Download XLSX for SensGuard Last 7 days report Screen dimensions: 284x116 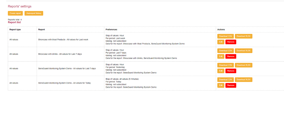243,65
